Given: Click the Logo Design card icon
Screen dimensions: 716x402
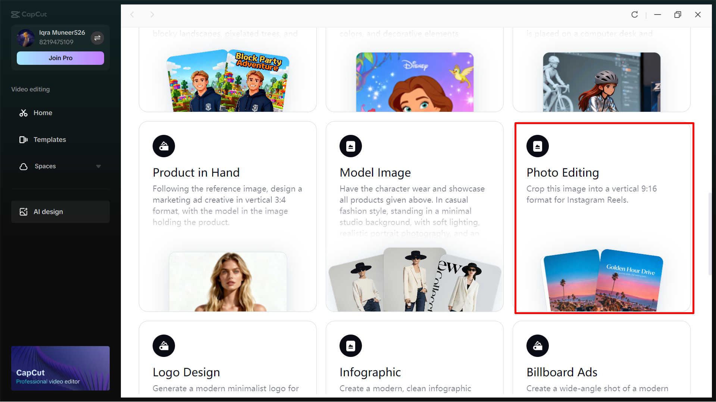Looking at the screenshot, I should tap(163, 345).
